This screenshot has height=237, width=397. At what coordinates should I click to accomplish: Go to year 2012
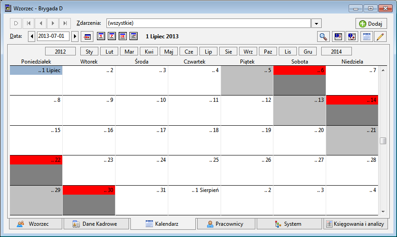60,51
